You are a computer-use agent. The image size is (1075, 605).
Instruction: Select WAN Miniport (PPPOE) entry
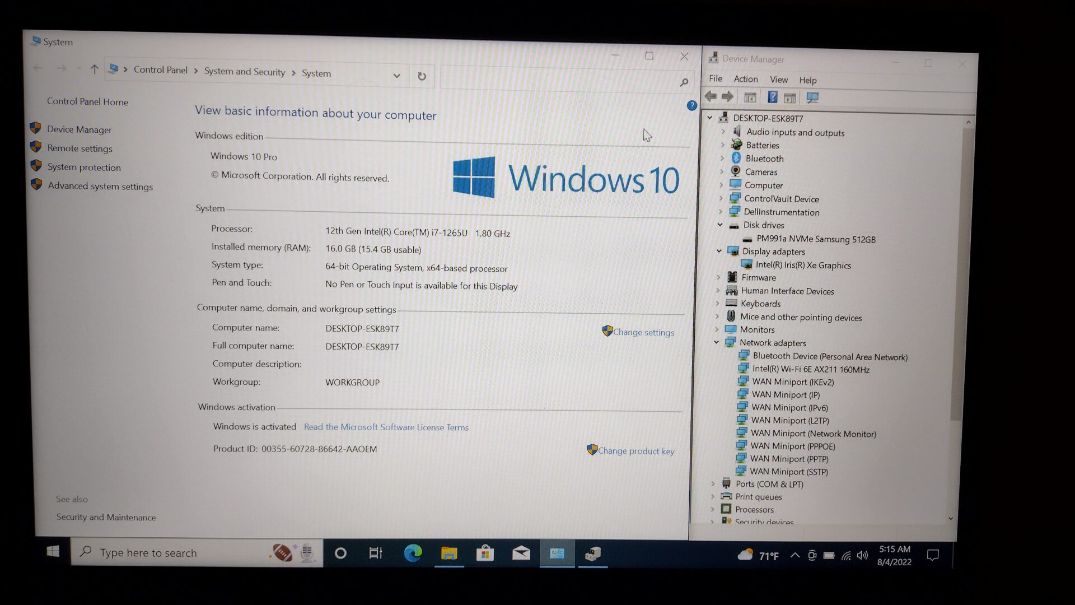tap(792, 446)
